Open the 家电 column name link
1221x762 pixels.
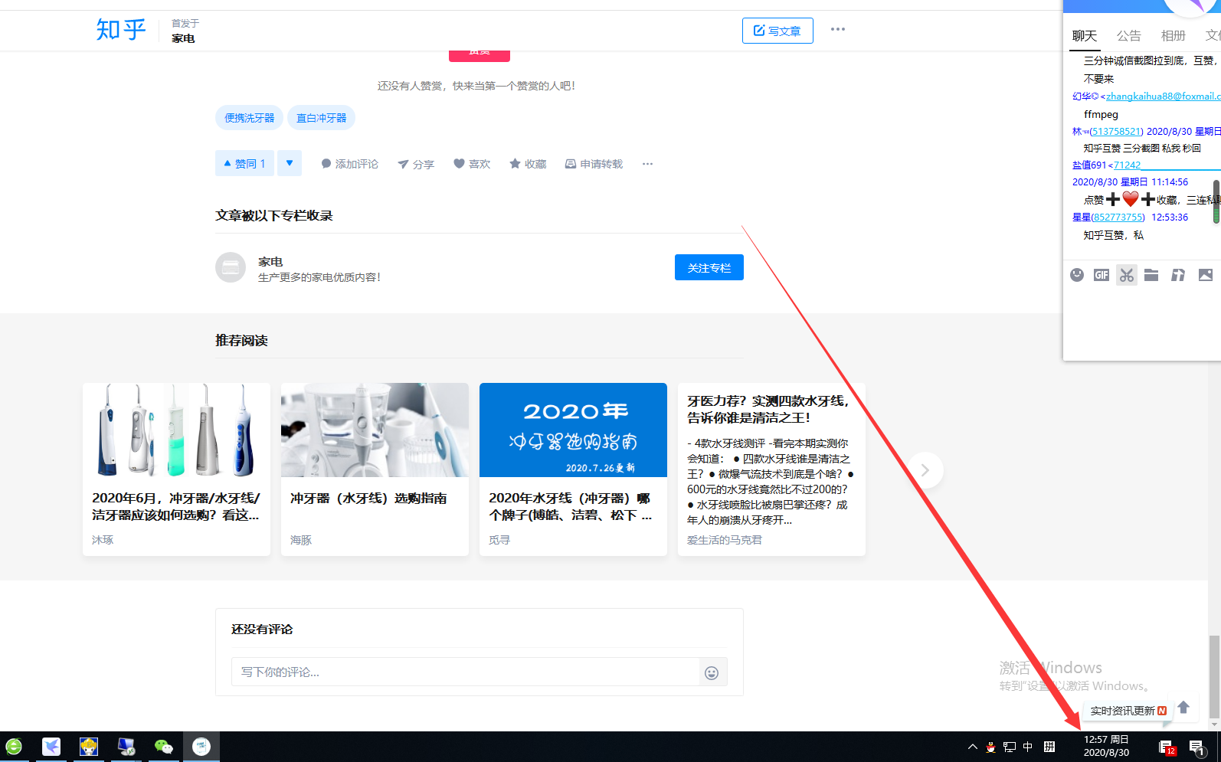270,261
